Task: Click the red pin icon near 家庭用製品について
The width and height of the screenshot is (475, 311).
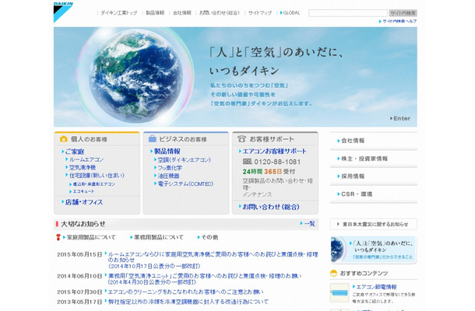Action: 58,237
